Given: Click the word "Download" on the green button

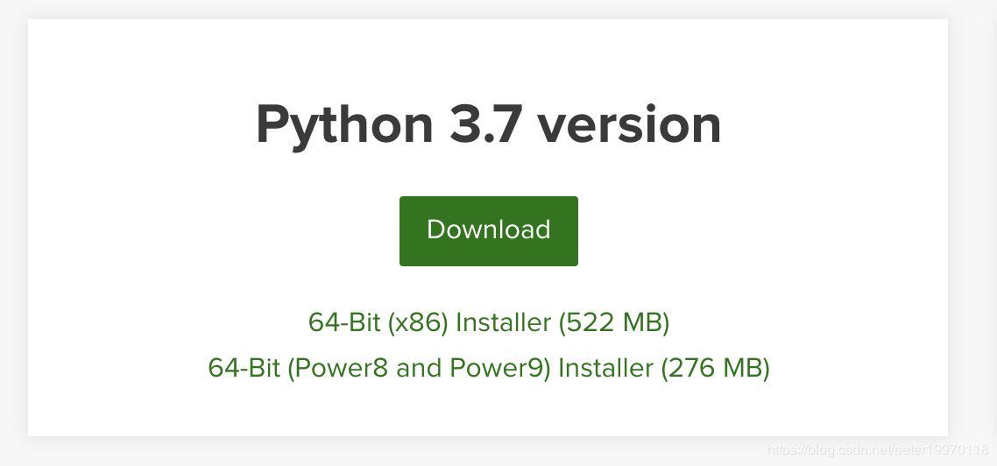Looking at the screenshot, I should tap(488, 229).
